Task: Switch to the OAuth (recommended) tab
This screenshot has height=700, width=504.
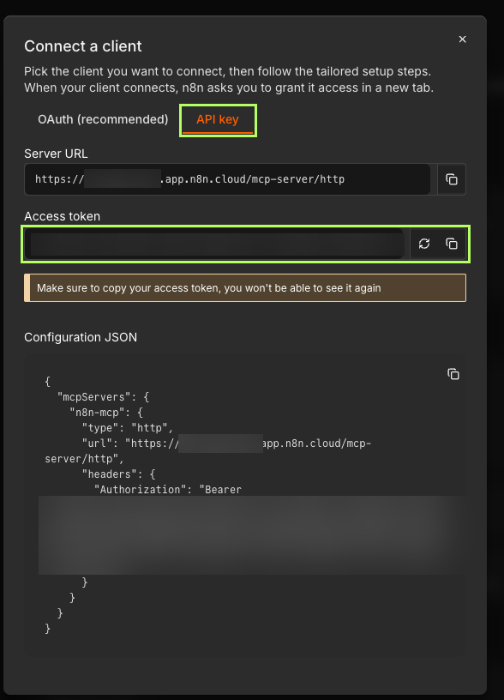Action: pos(103,119)
